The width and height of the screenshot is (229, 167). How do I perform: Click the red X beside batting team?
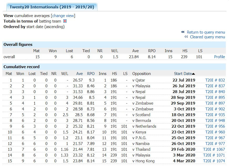[x=65, y=21]
